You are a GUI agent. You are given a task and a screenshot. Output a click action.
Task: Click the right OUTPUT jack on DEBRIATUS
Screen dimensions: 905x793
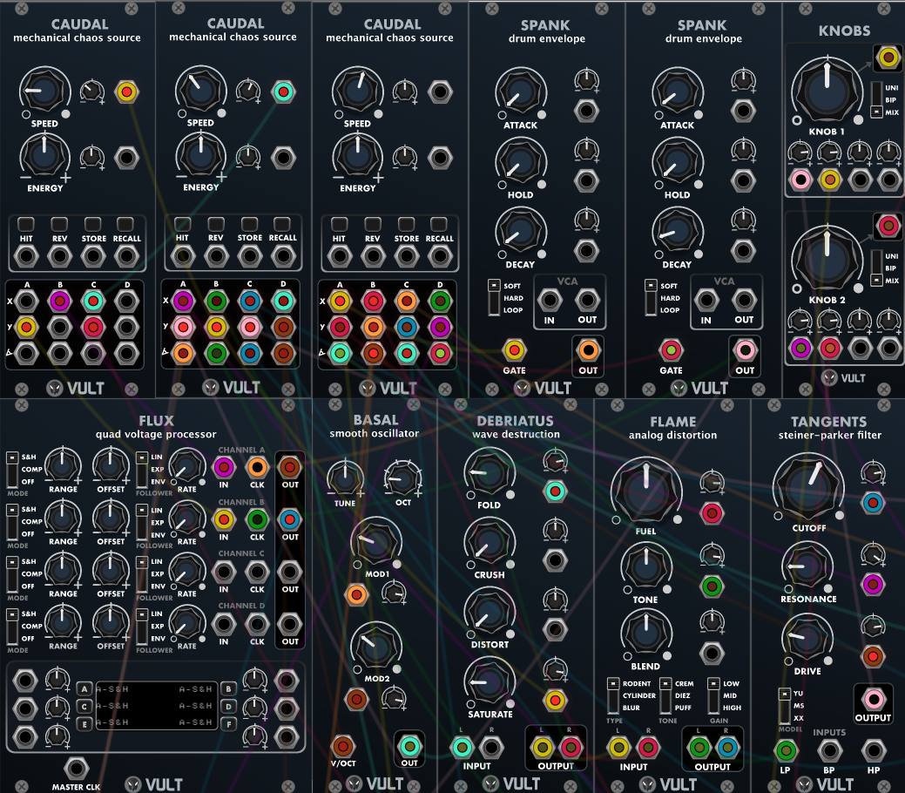tap(571, 748)
